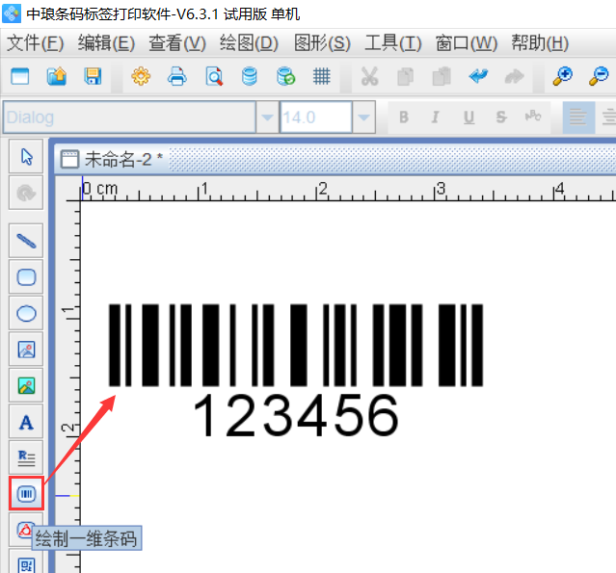
Task: Open document settings gear icon
Action: (141, 76)
